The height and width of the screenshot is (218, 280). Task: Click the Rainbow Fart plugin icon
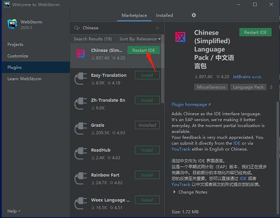[x=81, y=178]
